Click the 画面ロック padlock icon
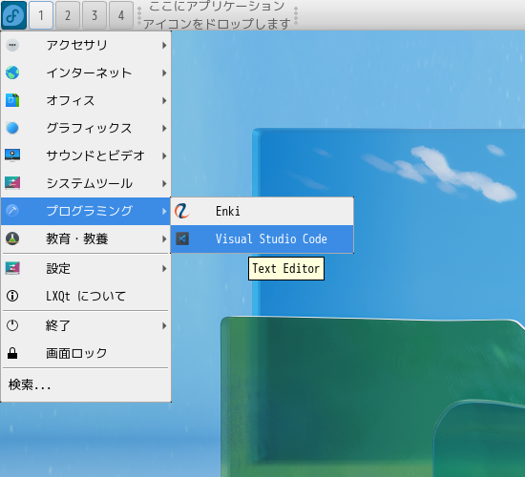 (12, 353)
